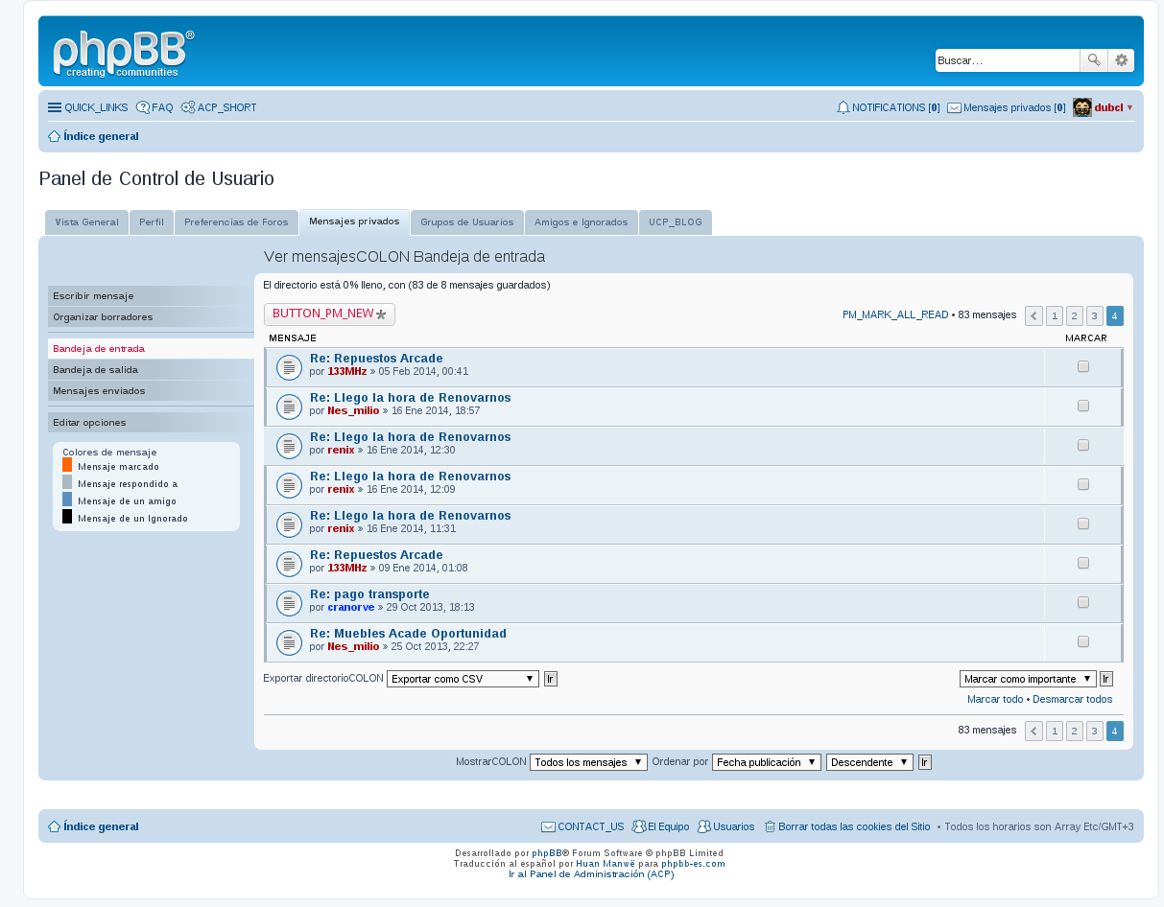Tick checkbox for first Re: Repuestos Arcade message
The height and width of the screenshot is (907, 1164).
(1083, 366)
